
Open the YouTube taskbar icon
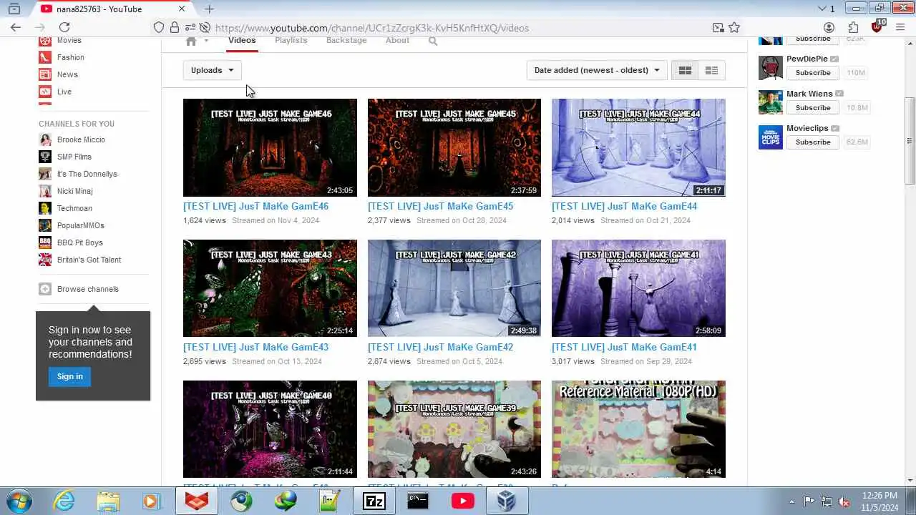[462, 501]
